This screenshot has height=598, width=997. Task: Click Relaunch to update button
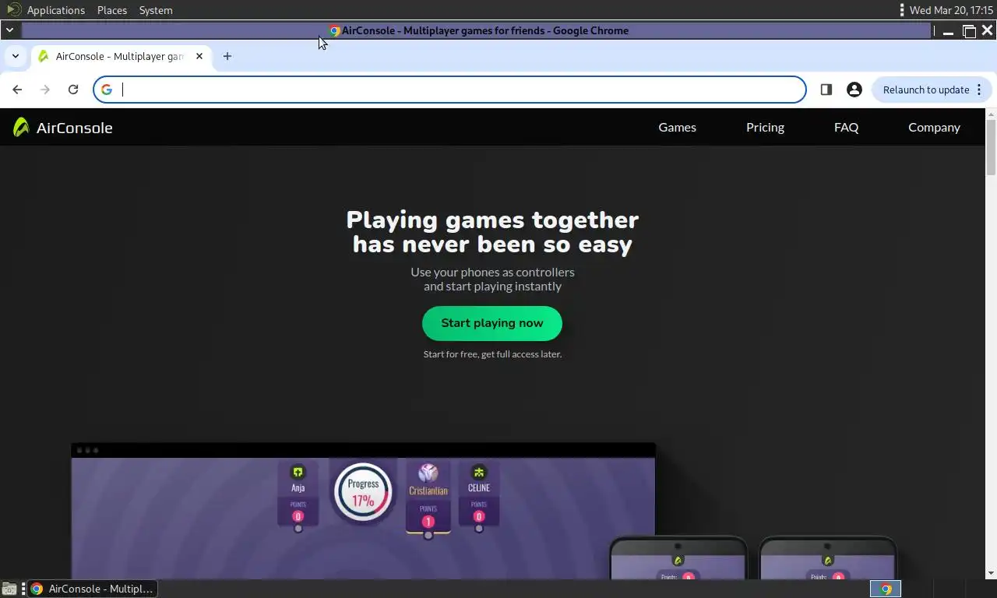coord(932,90)
